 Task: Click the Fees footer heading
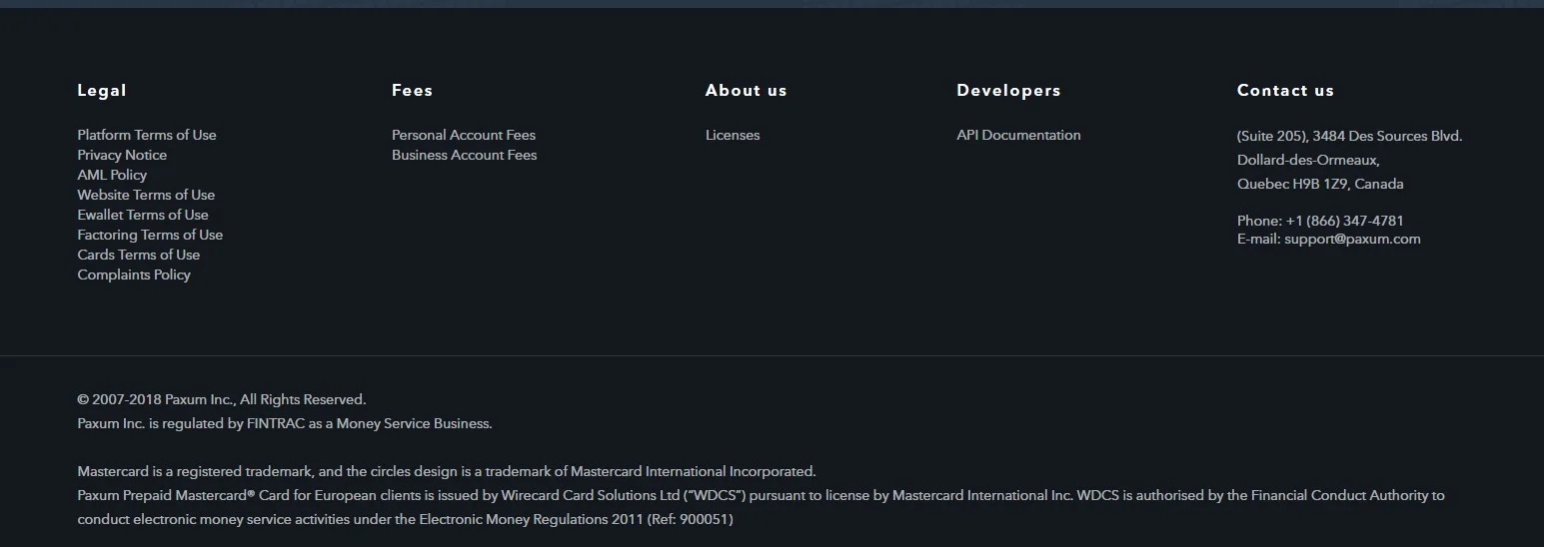(x=412, y=90)
